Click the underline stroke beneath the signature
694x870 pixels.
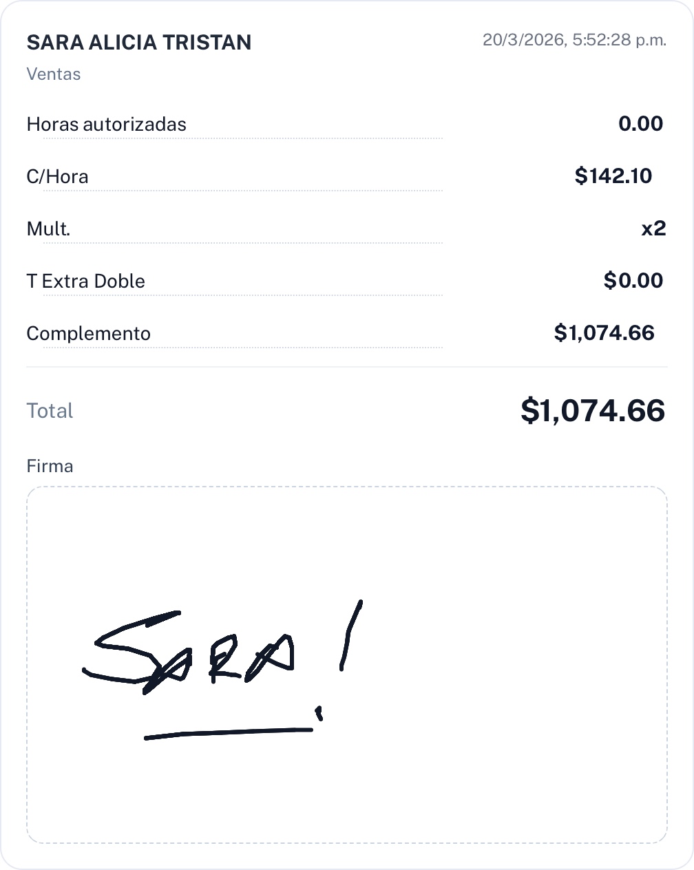[x=227, y=734]
